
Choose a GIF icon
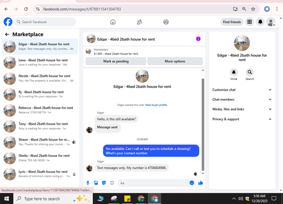[x=112, y=182]
